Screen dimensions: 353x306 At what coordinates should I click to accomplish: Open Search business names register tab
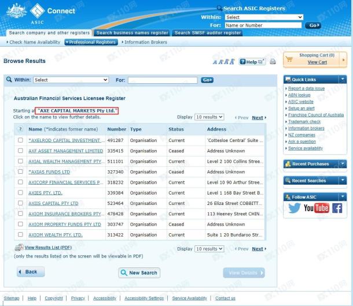132,33
